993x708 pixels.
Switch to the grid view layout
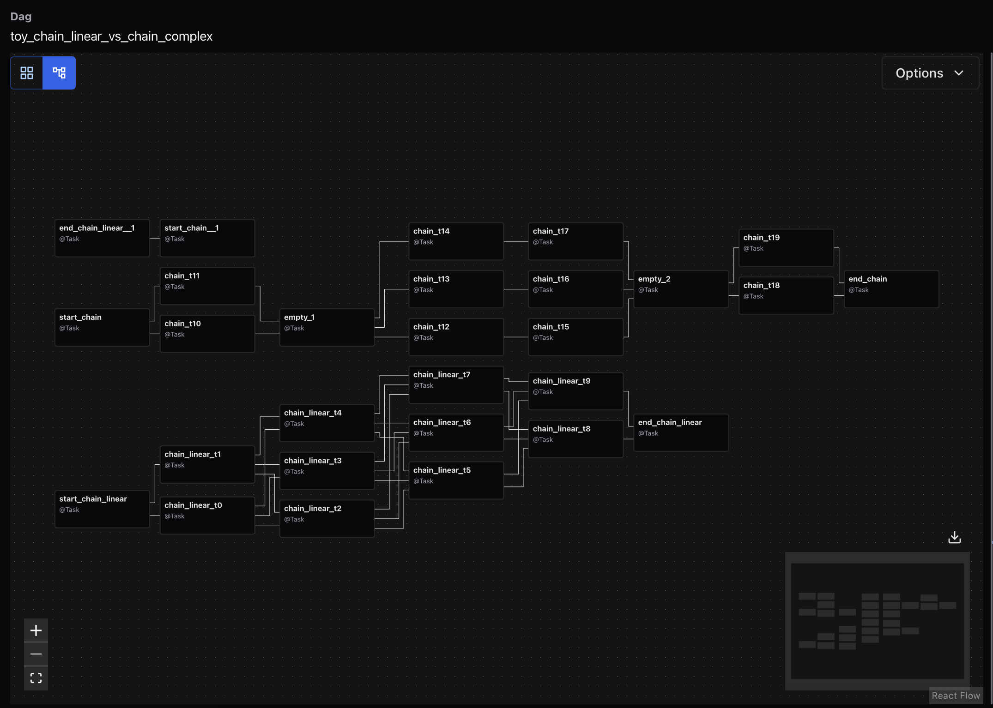(x=26, y=72)
